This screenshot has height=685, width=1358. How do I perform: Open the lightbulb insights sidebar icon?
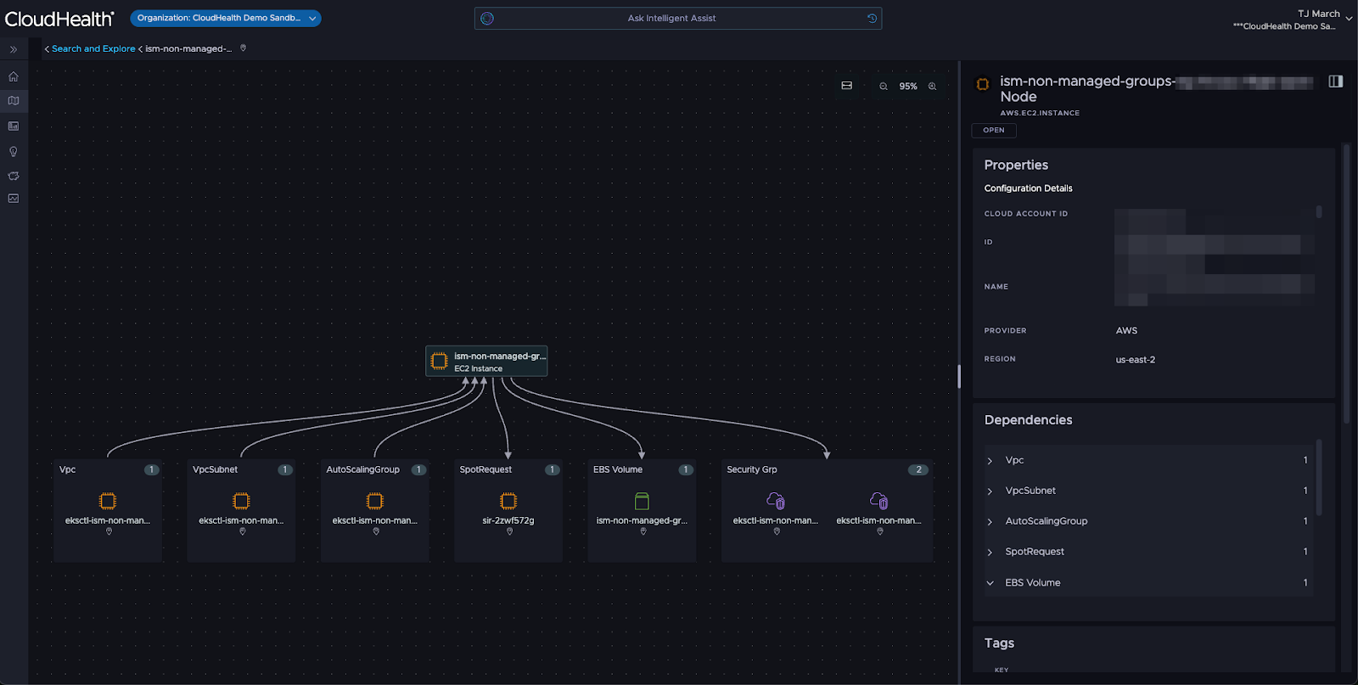[14, 151]
